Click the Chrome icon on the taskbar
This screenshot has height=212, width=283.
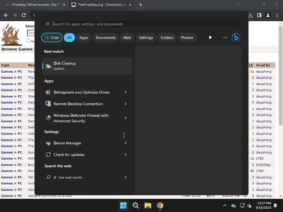tap(160, 205)
